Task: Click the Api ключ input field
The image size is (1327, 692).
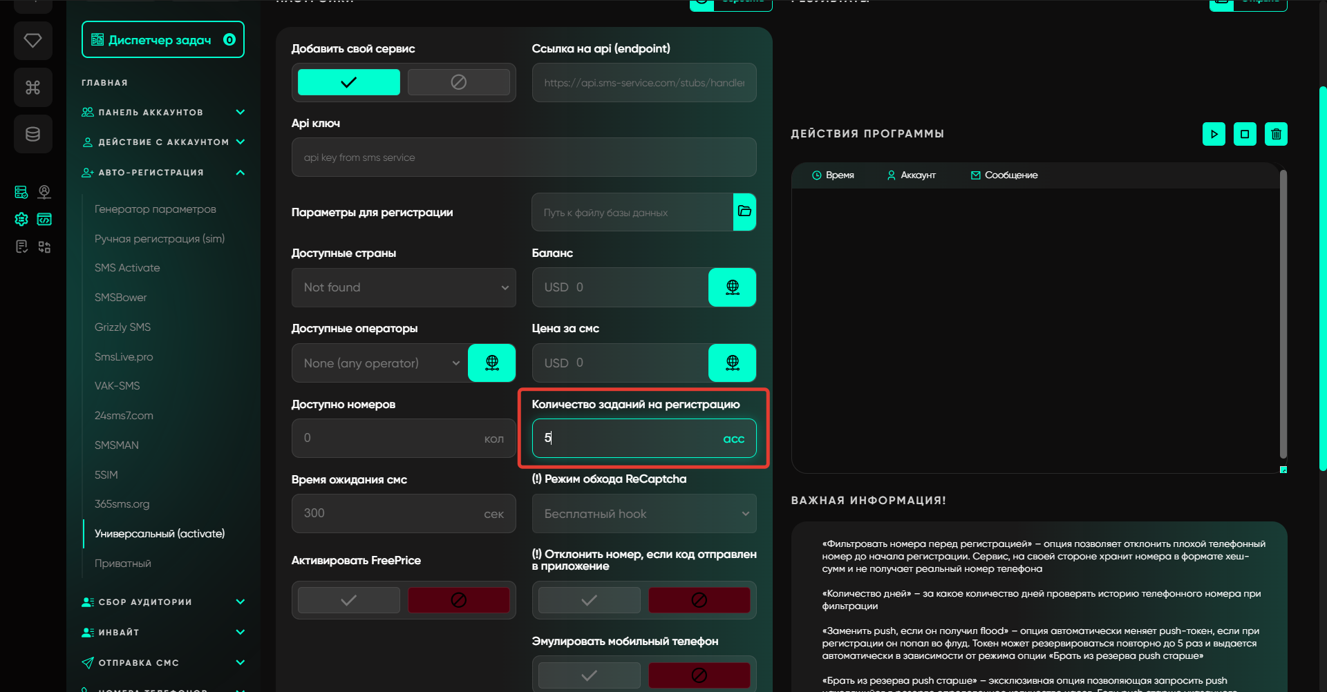Action: pyautogui.click(x=523, y=157)
